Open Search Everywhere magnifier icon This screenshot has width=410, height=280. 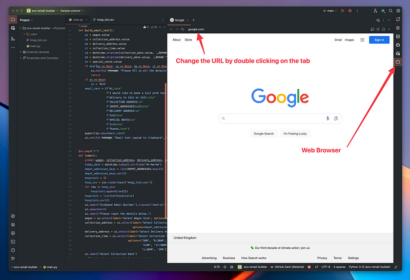coord(391,11)
